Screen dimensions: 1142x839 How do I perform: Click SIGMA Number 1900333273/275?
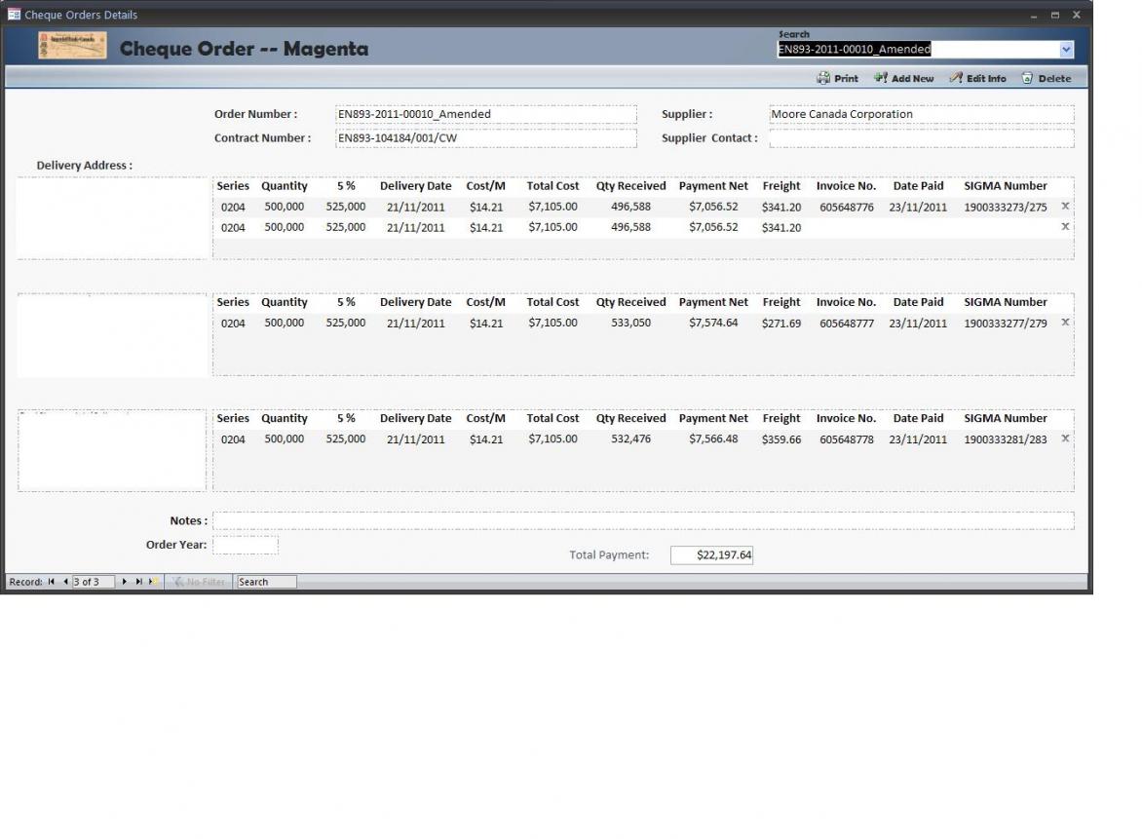[x=1005, y=208]
